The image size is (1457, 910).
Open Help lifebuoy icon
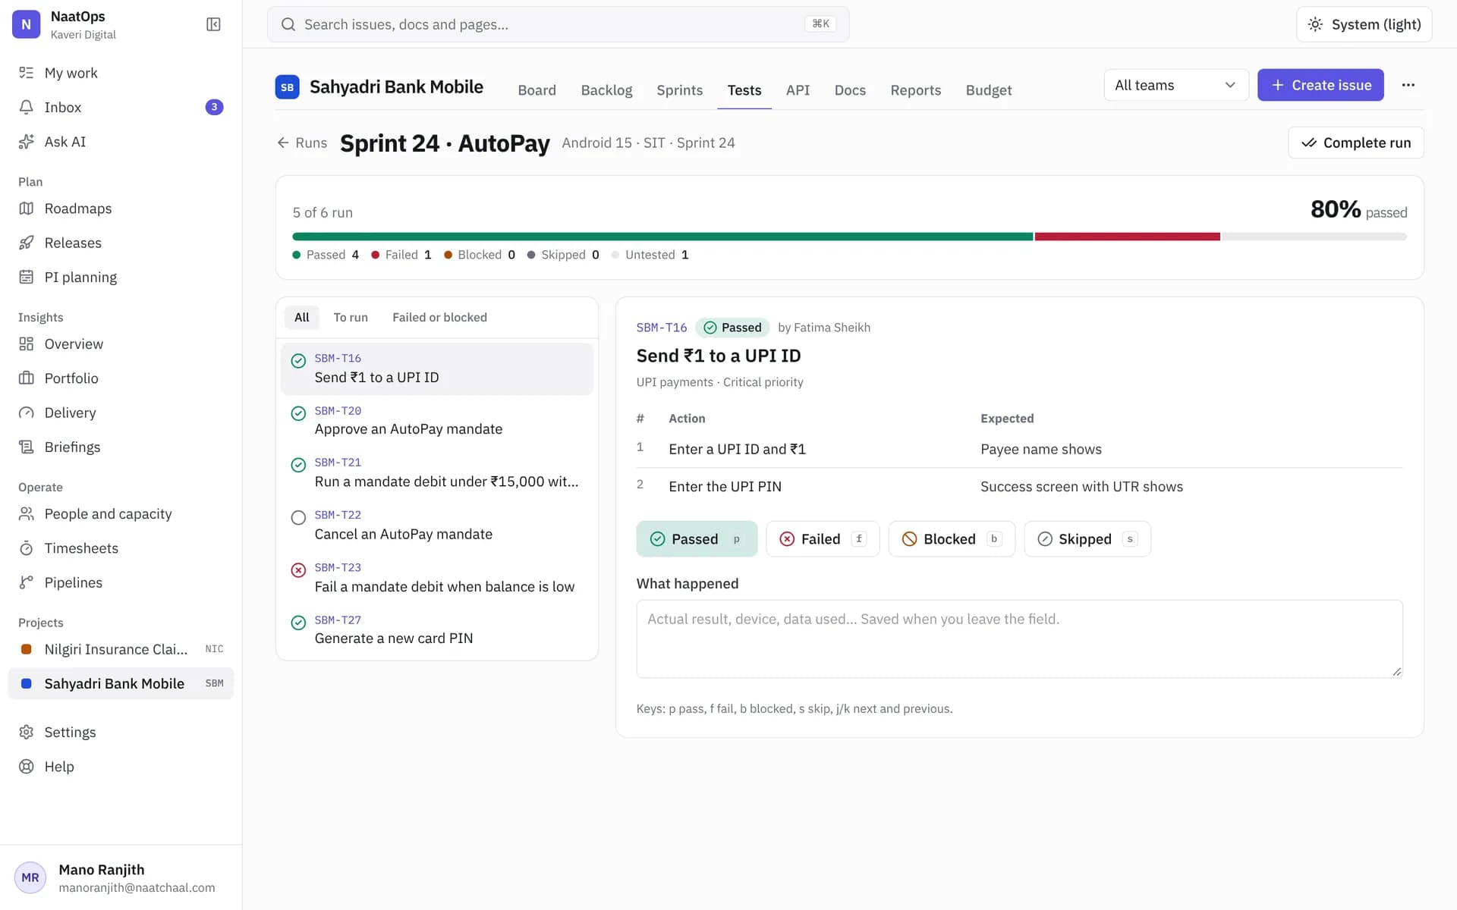27,766
